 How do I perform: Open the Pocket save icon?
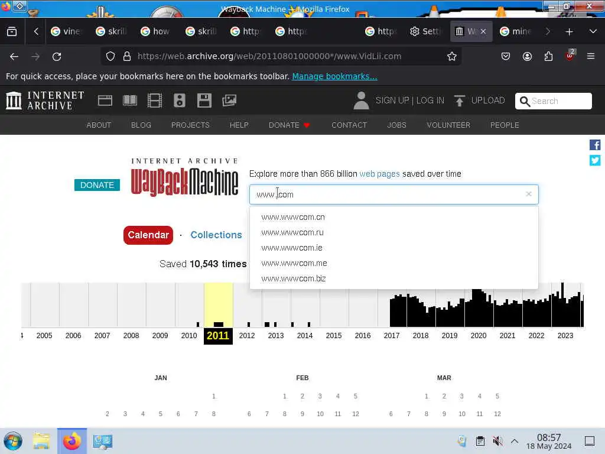pyautogui.click(x=506, y=56)
